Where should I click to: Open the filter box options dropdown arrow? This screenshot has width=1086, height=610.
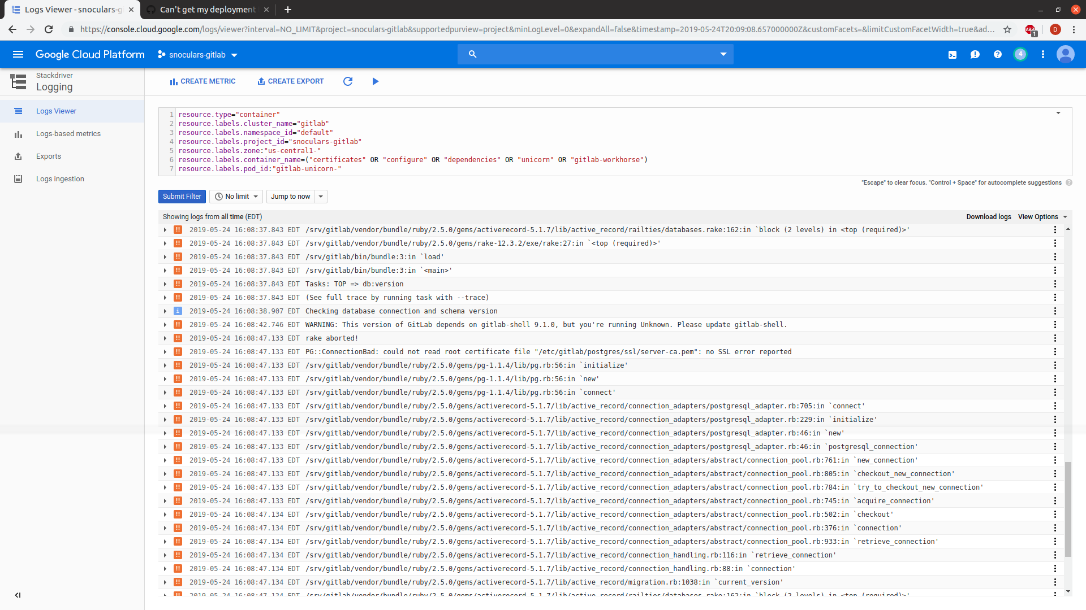click(x=1058, y=113)
